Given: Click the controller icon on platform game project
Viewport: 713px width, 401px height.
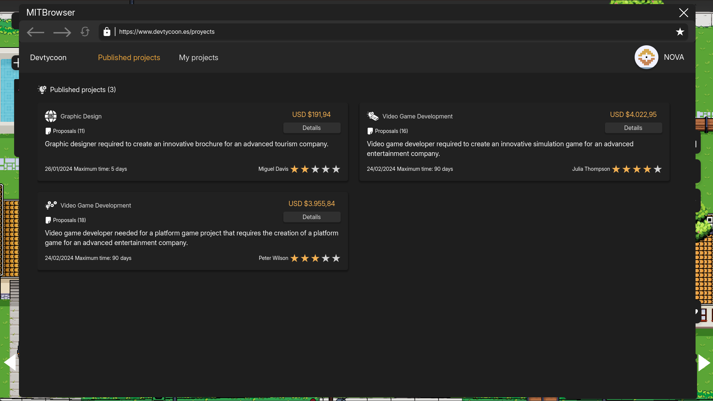Looking at the screenshot, I should (51, 205).
